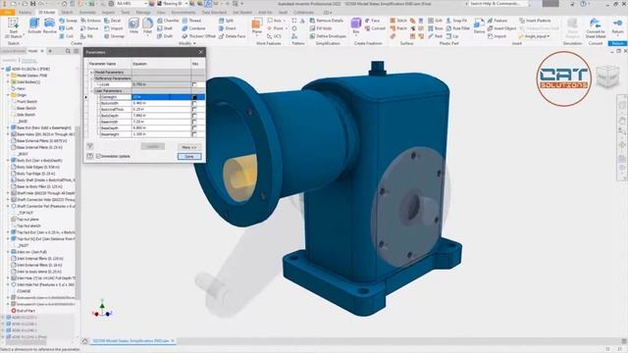This screenshot has height=353, width=628.
Task: Select the Rib tool
Action: click(x=87, y=36)
